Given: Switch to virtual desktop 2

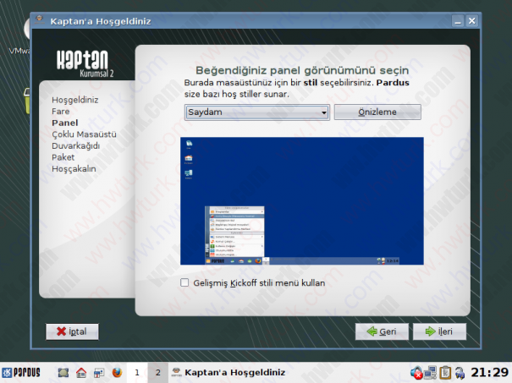Looking at the screenshot, I should [x=158, y=372].
